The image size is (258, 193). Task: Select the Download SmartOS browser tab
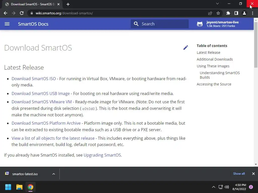pos(32,4)
